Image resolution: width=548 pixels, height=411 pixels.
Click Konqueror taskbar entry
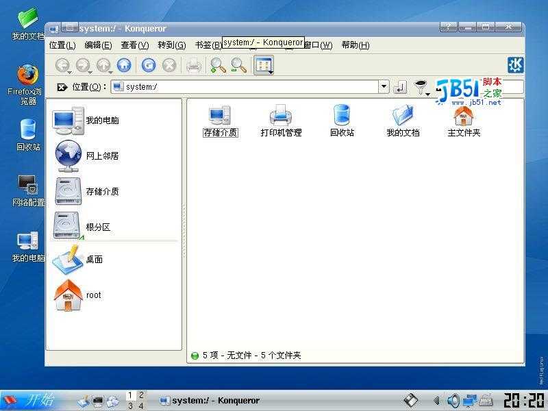210,401
